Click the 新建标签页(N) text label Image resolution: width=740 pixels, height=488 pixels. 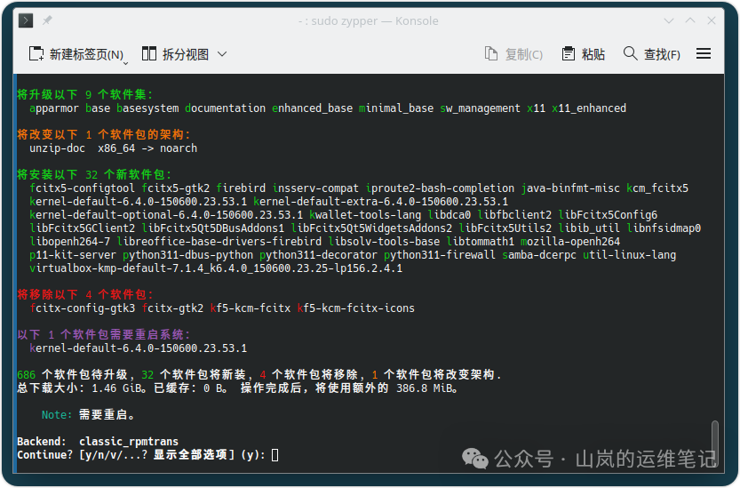(x=86, y=54)
